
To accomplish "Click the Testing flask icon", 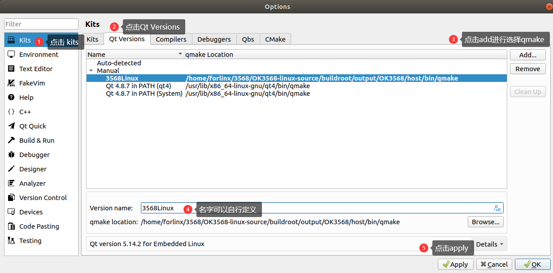I will [11, 241].
